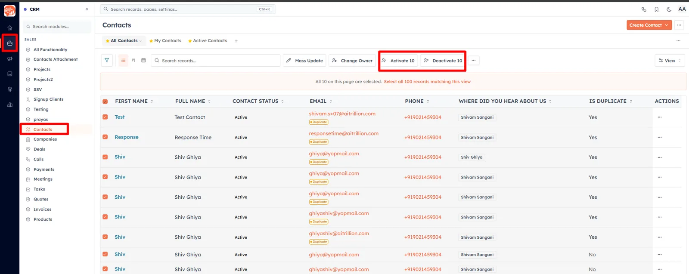The image size is (689, 274).
Task: Expand the All Contacts view dropdown
Action: click(140, 41)
